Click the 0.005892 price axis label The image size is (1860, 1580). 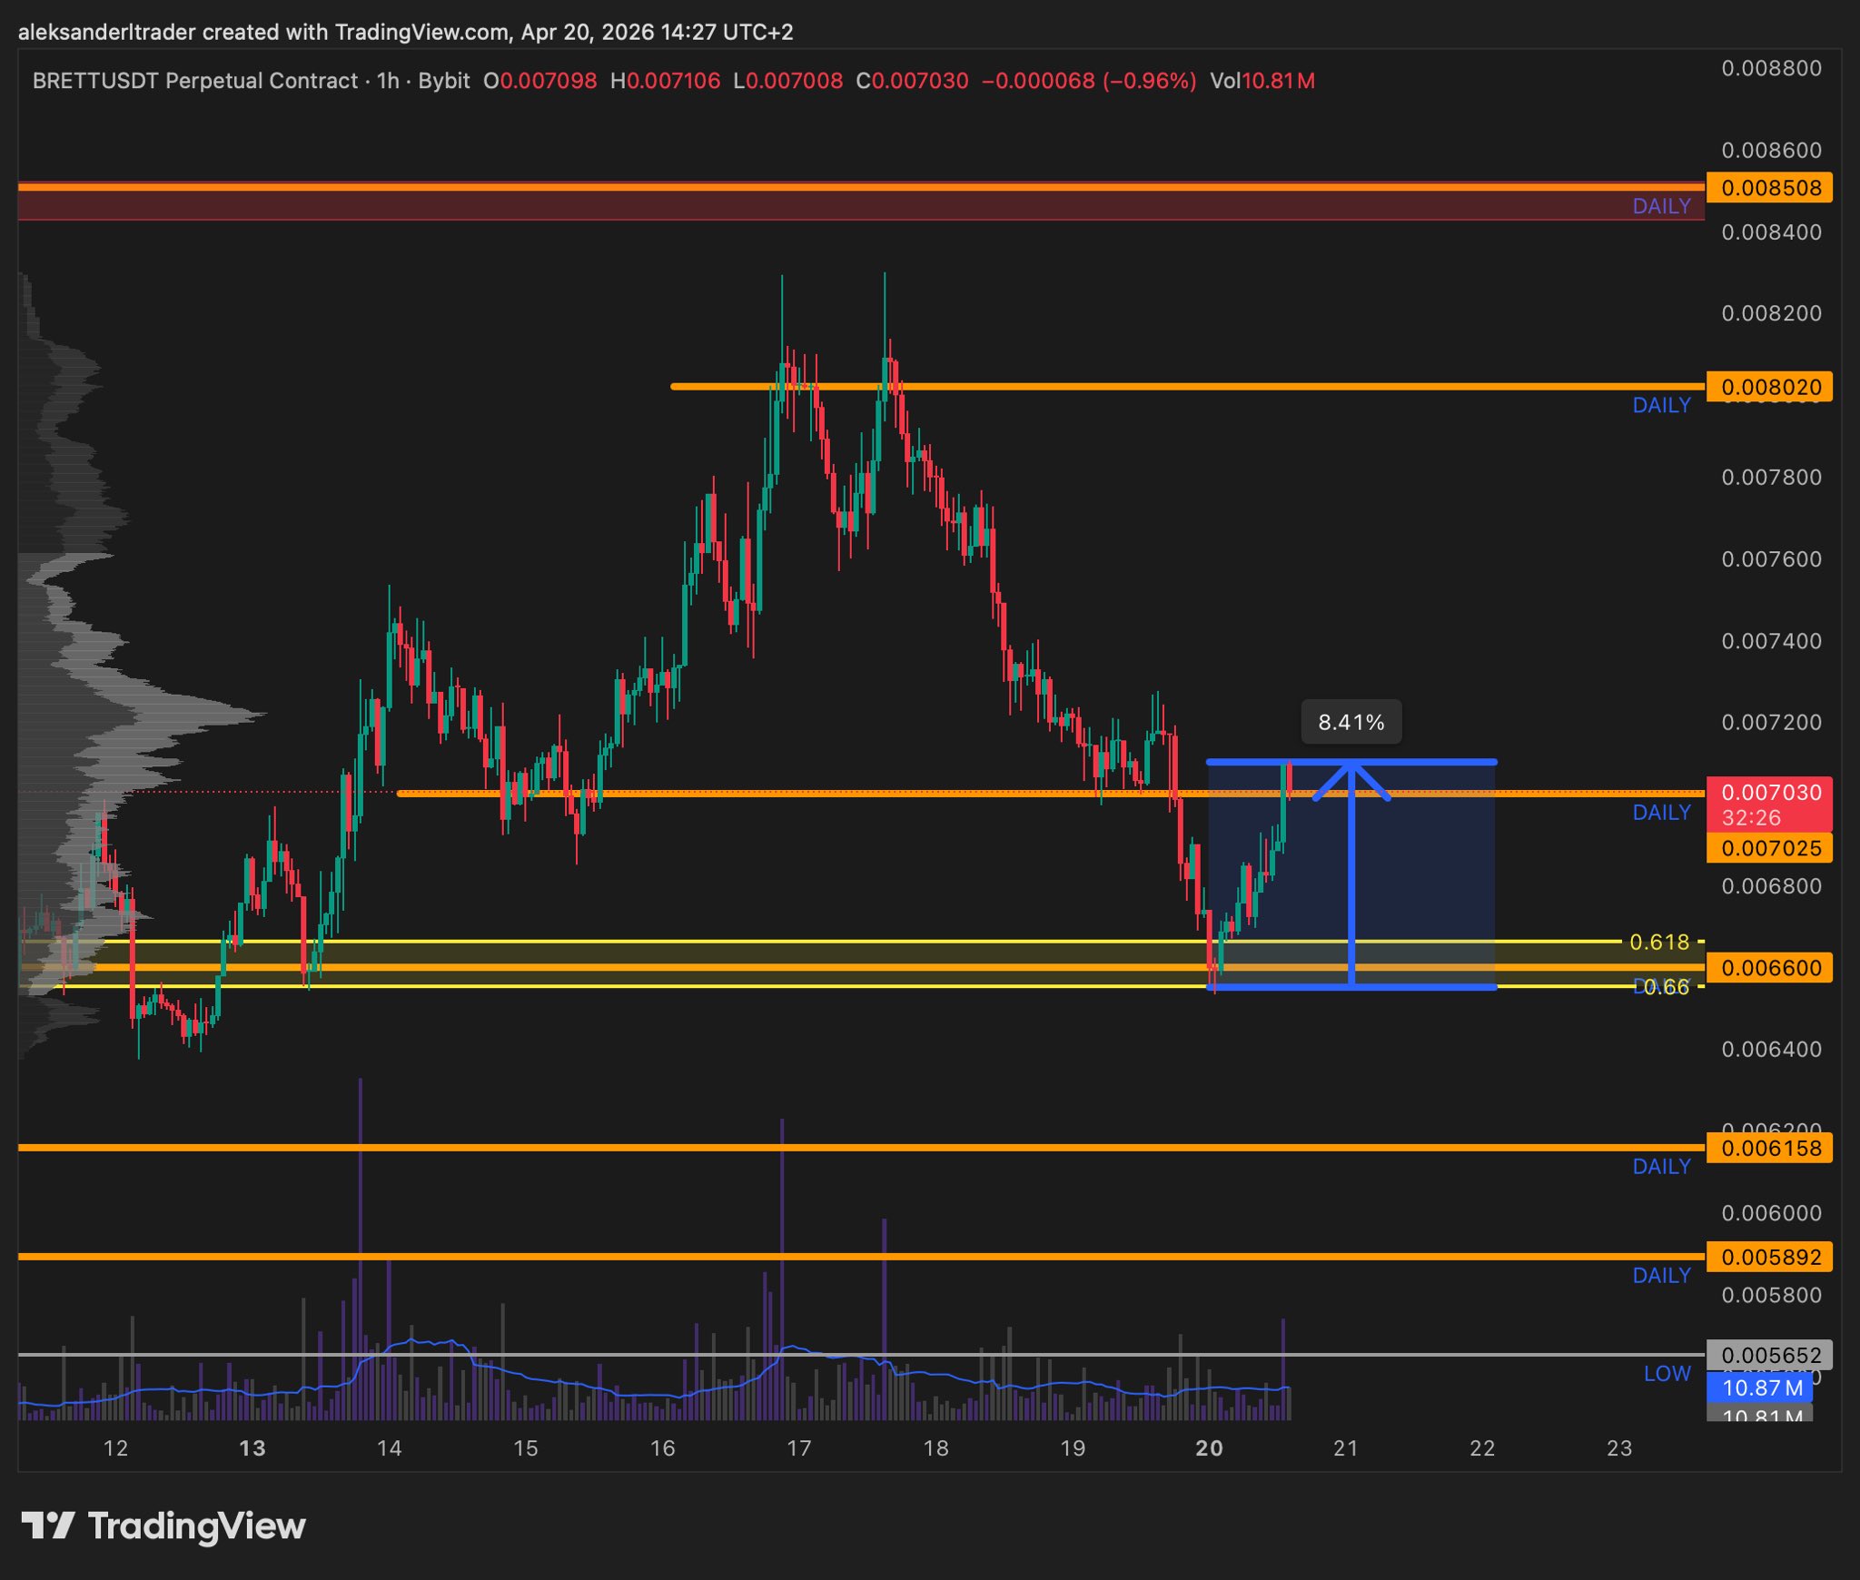click(1769, 1257)
